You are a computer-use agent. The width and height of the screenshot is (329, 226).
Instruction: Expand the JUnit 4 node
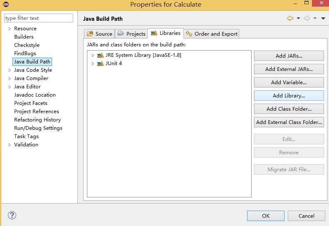(x=93, y=63)
